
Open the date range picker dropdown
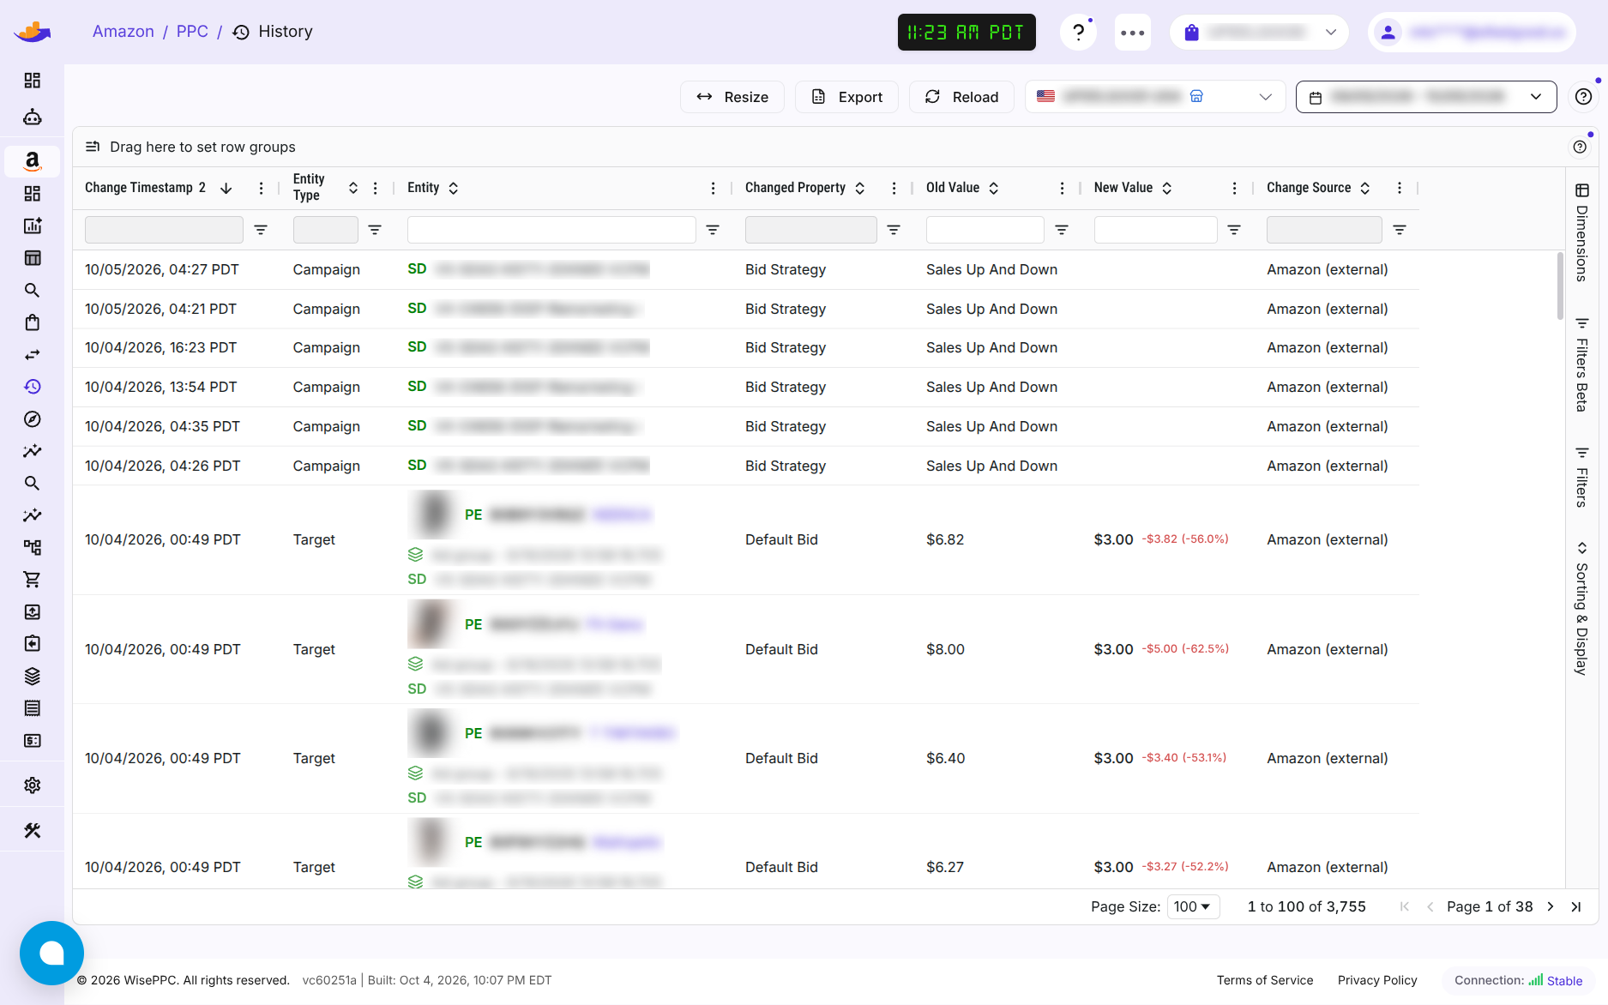point(1425,97)
